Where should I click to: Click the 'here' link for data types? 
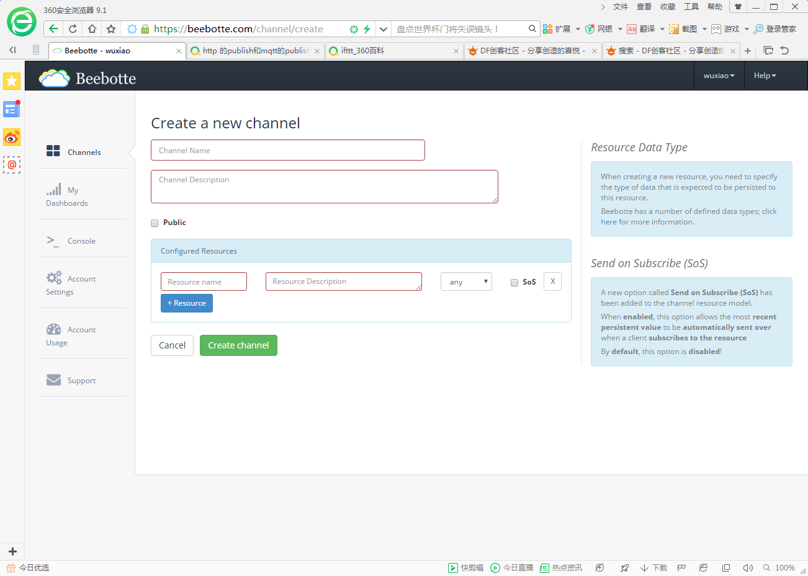click(608, 222)
